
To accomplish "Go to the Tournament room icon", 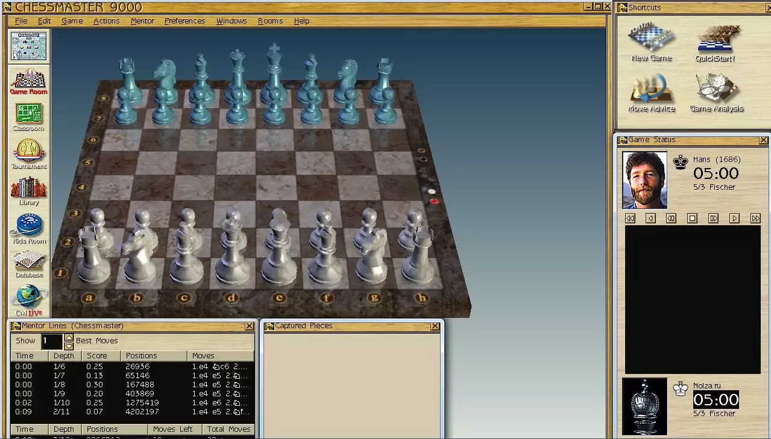I will pos(28,154).
